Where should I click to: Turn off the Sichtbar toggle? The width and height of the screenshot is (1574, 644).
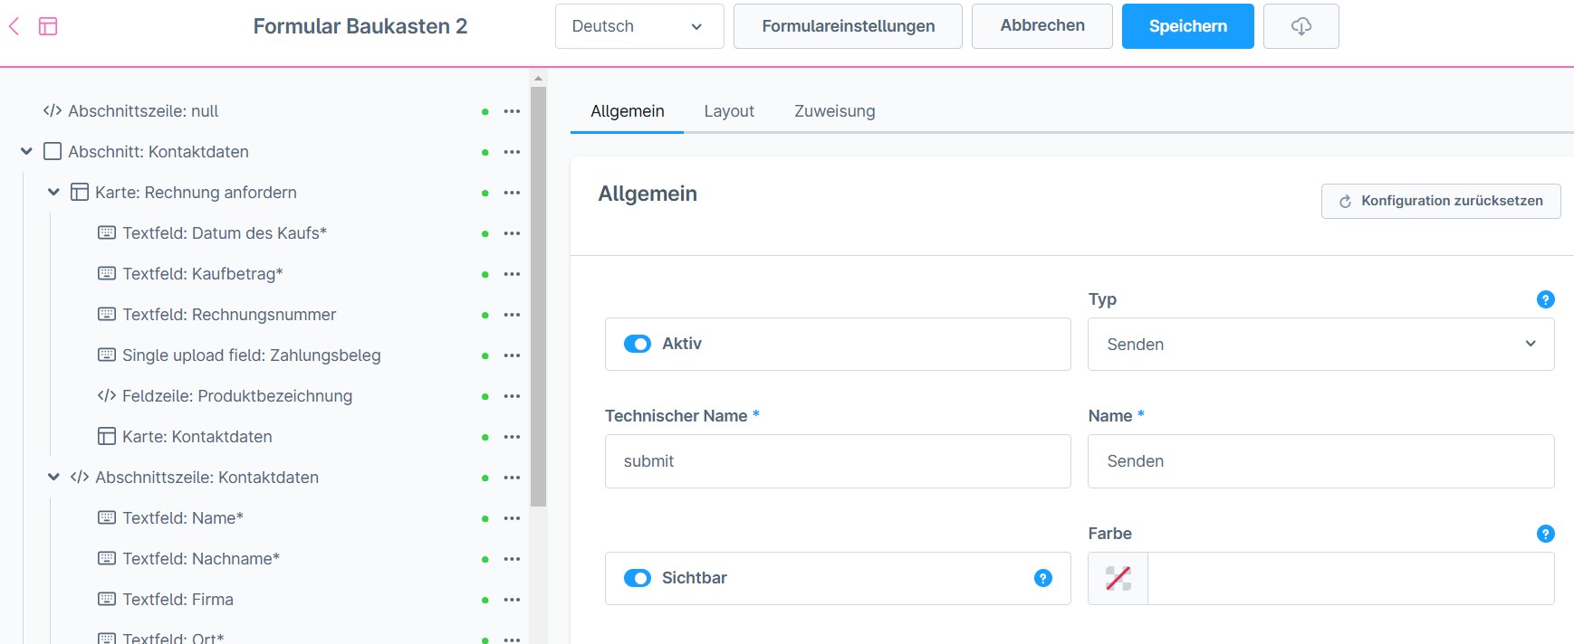click(638, 578)
